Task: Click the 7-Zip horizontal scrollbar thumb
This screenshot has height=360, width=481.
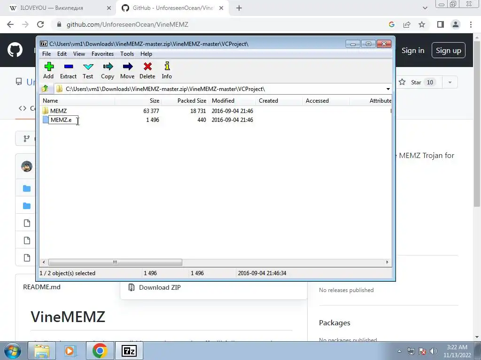Action: click(115, 262)
